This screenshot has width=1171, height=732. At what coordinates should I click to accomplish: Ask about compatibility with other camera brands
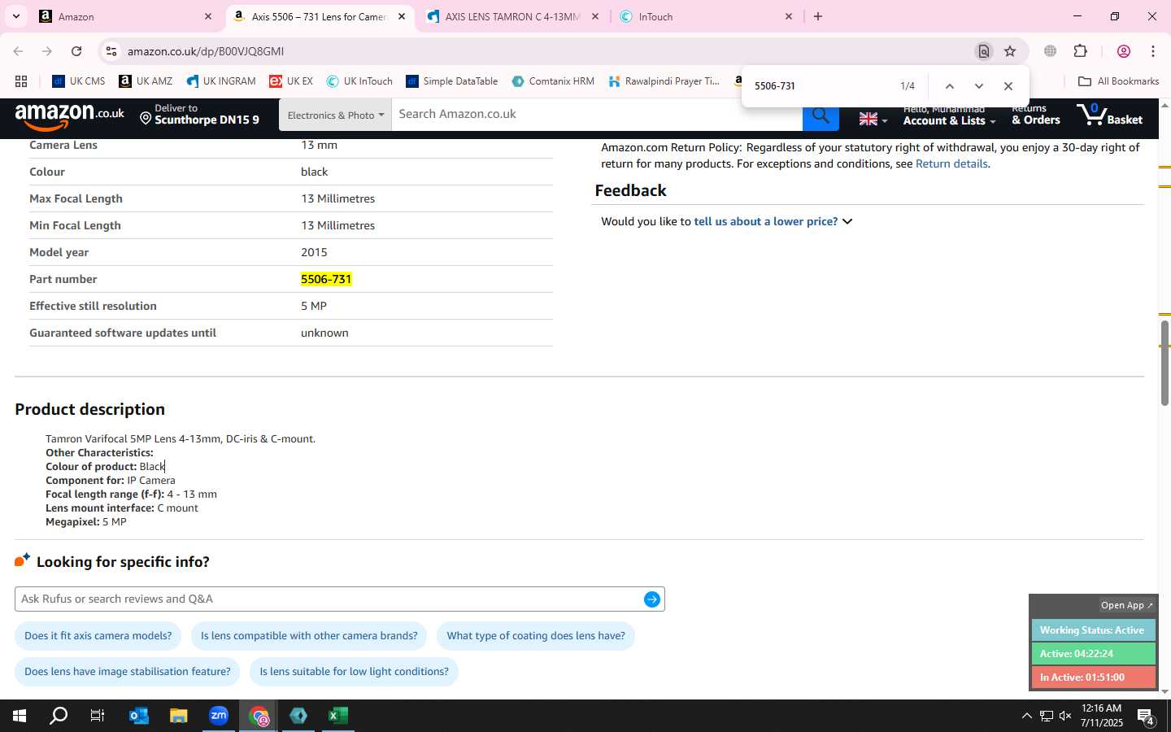(309, 636)
